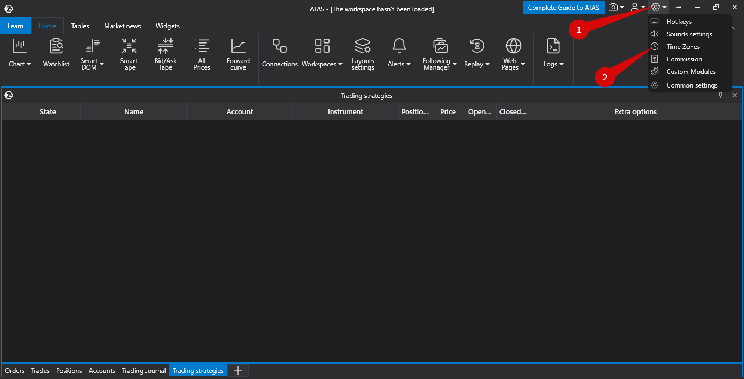Expand the Workspaces dropdown arrow
The image size is (744, 379).
point(340,64)
